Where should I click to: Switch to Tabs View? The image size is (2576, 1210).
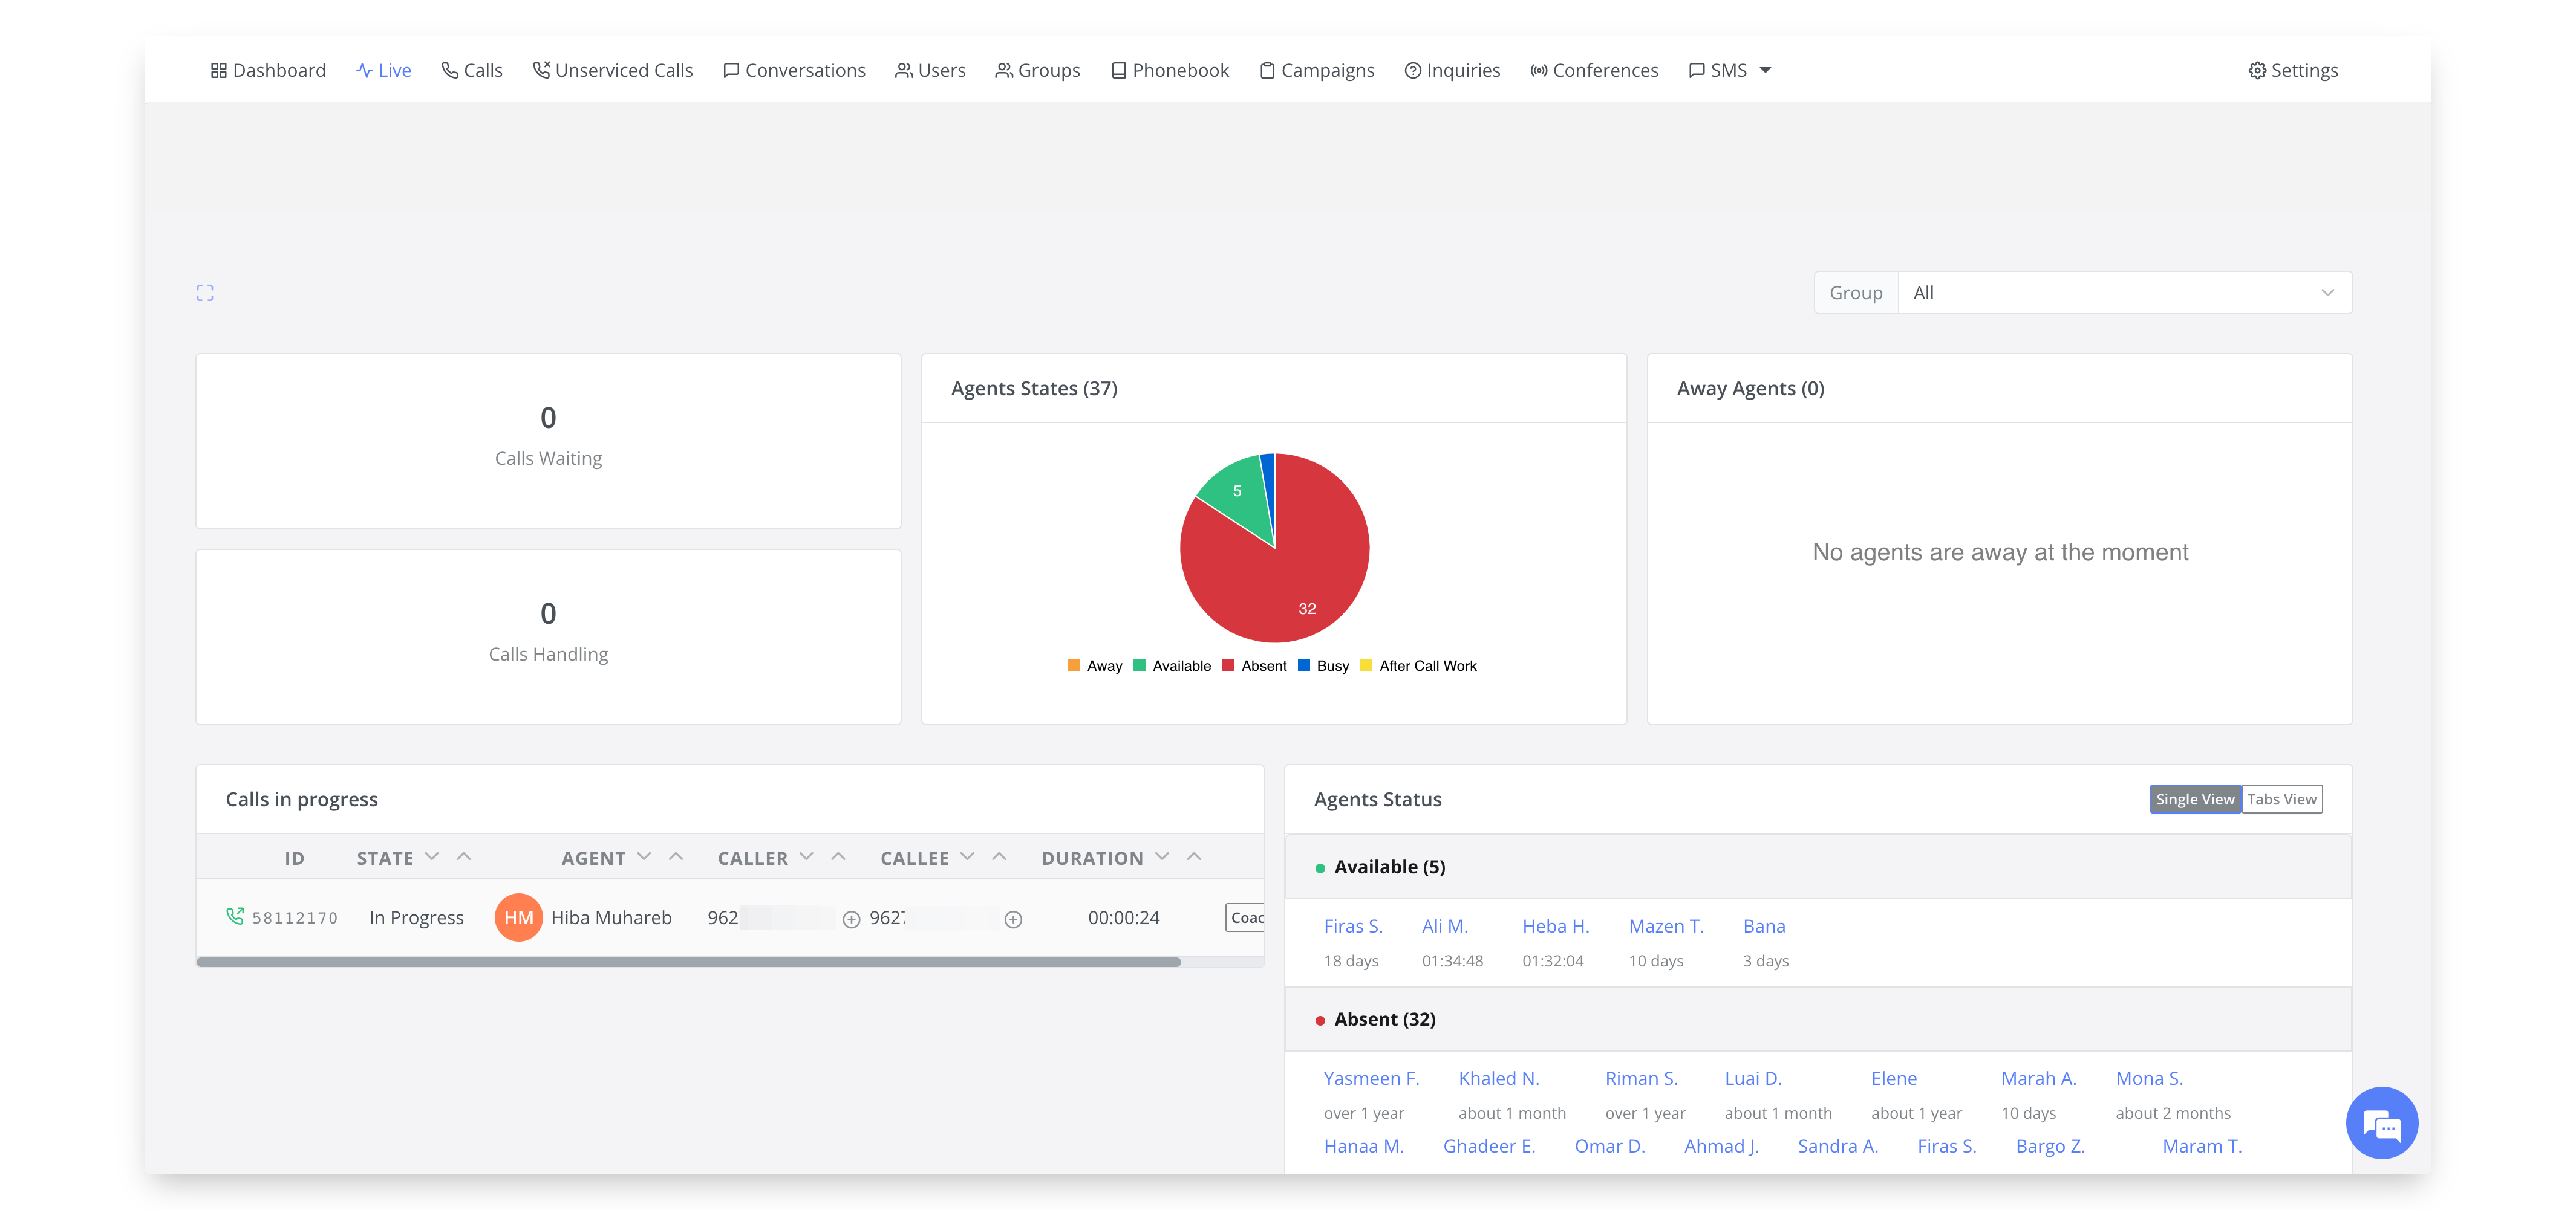[2281, 800]
